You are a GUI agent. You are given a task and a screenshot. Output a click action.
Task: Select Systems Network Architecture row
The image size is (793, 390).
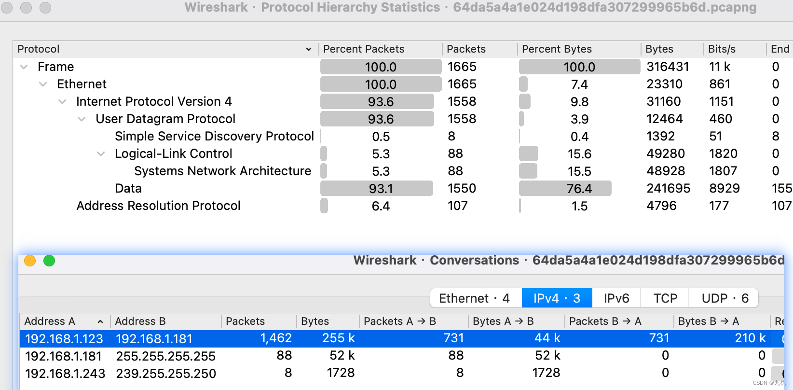(403, 171)
